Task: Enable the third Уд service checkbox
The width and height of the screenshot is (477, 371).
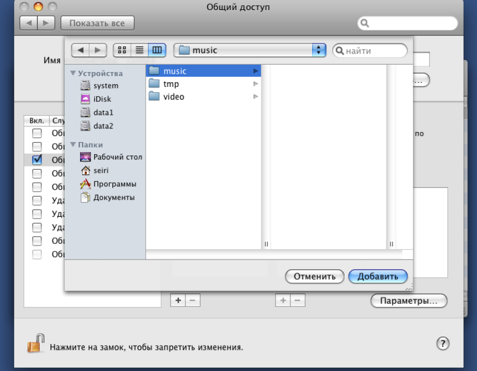Action: click(37, 227)
